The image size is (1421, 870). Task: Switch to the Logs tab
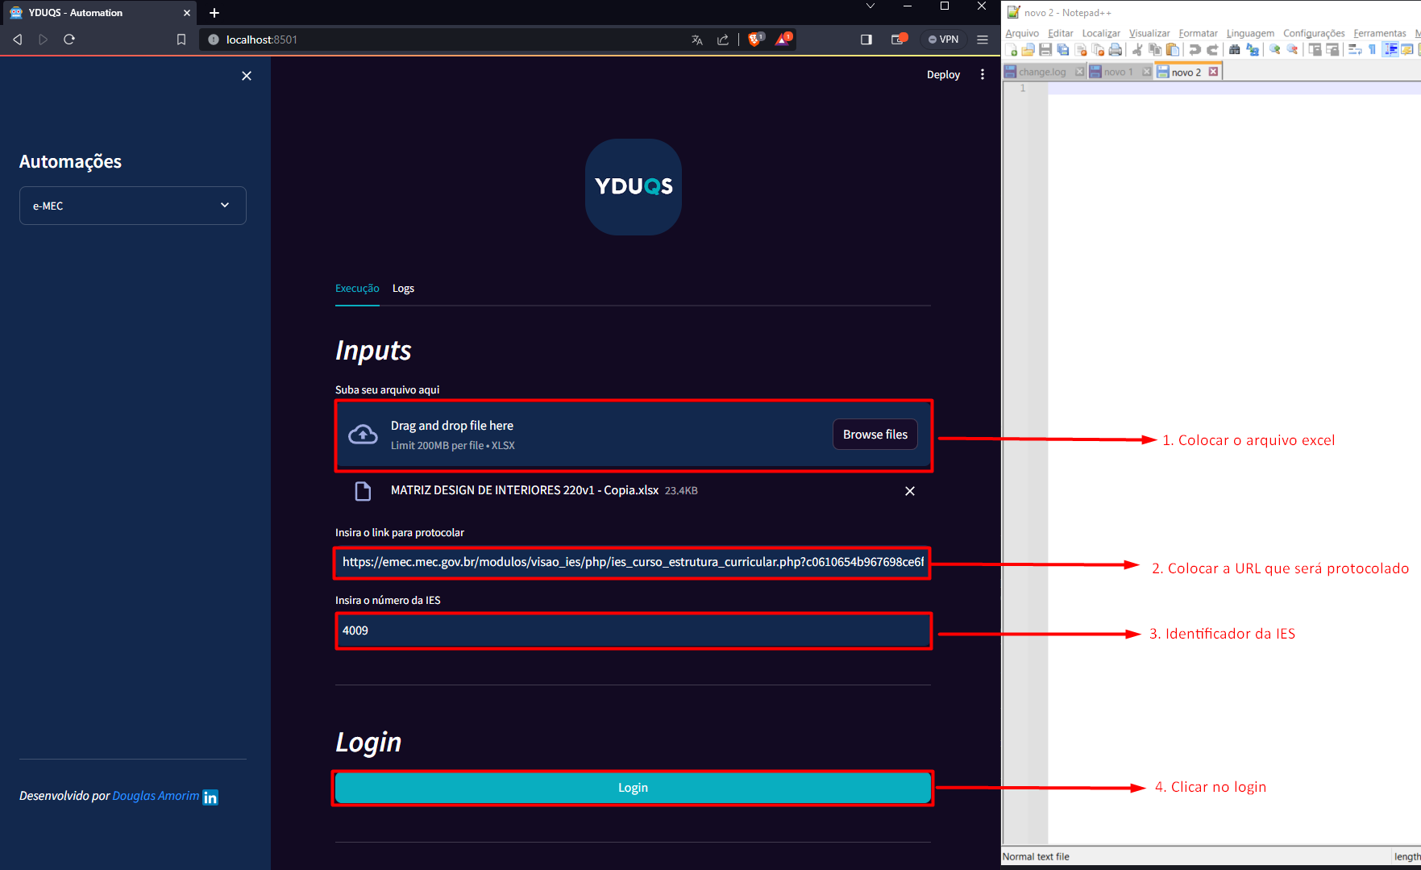pos(403,289)
